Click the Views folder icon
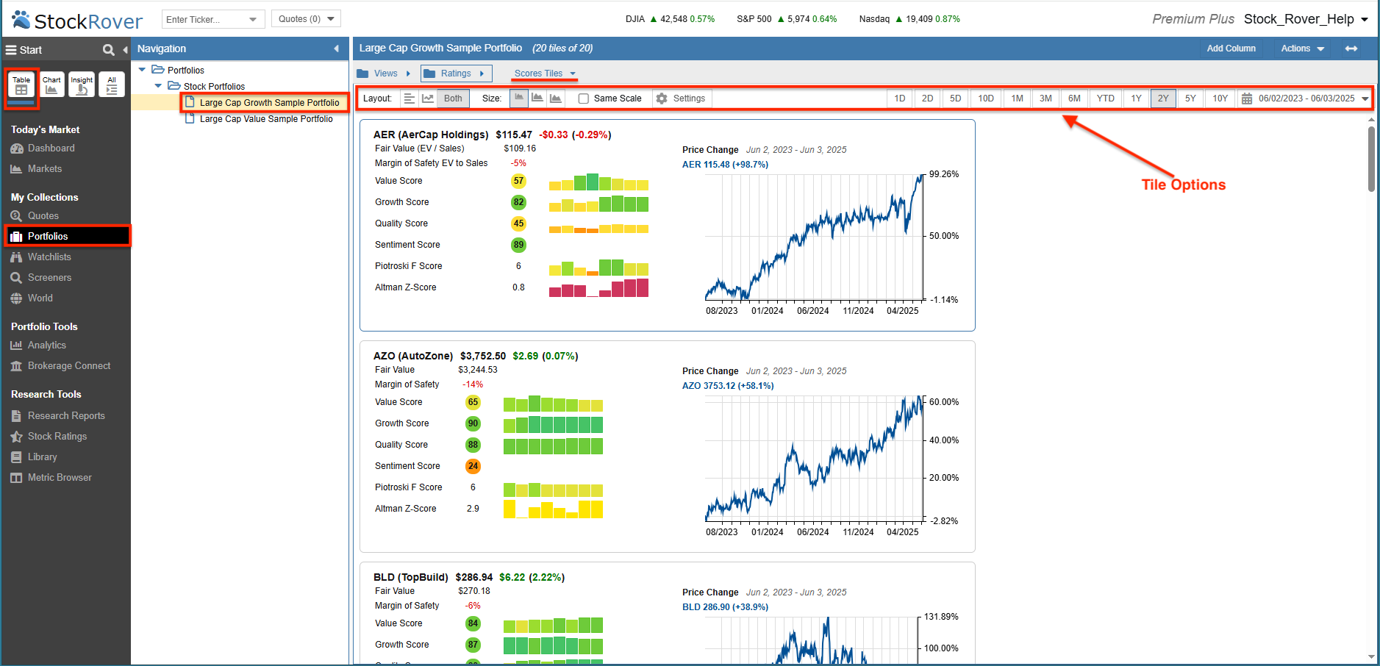 pos(362,74)
